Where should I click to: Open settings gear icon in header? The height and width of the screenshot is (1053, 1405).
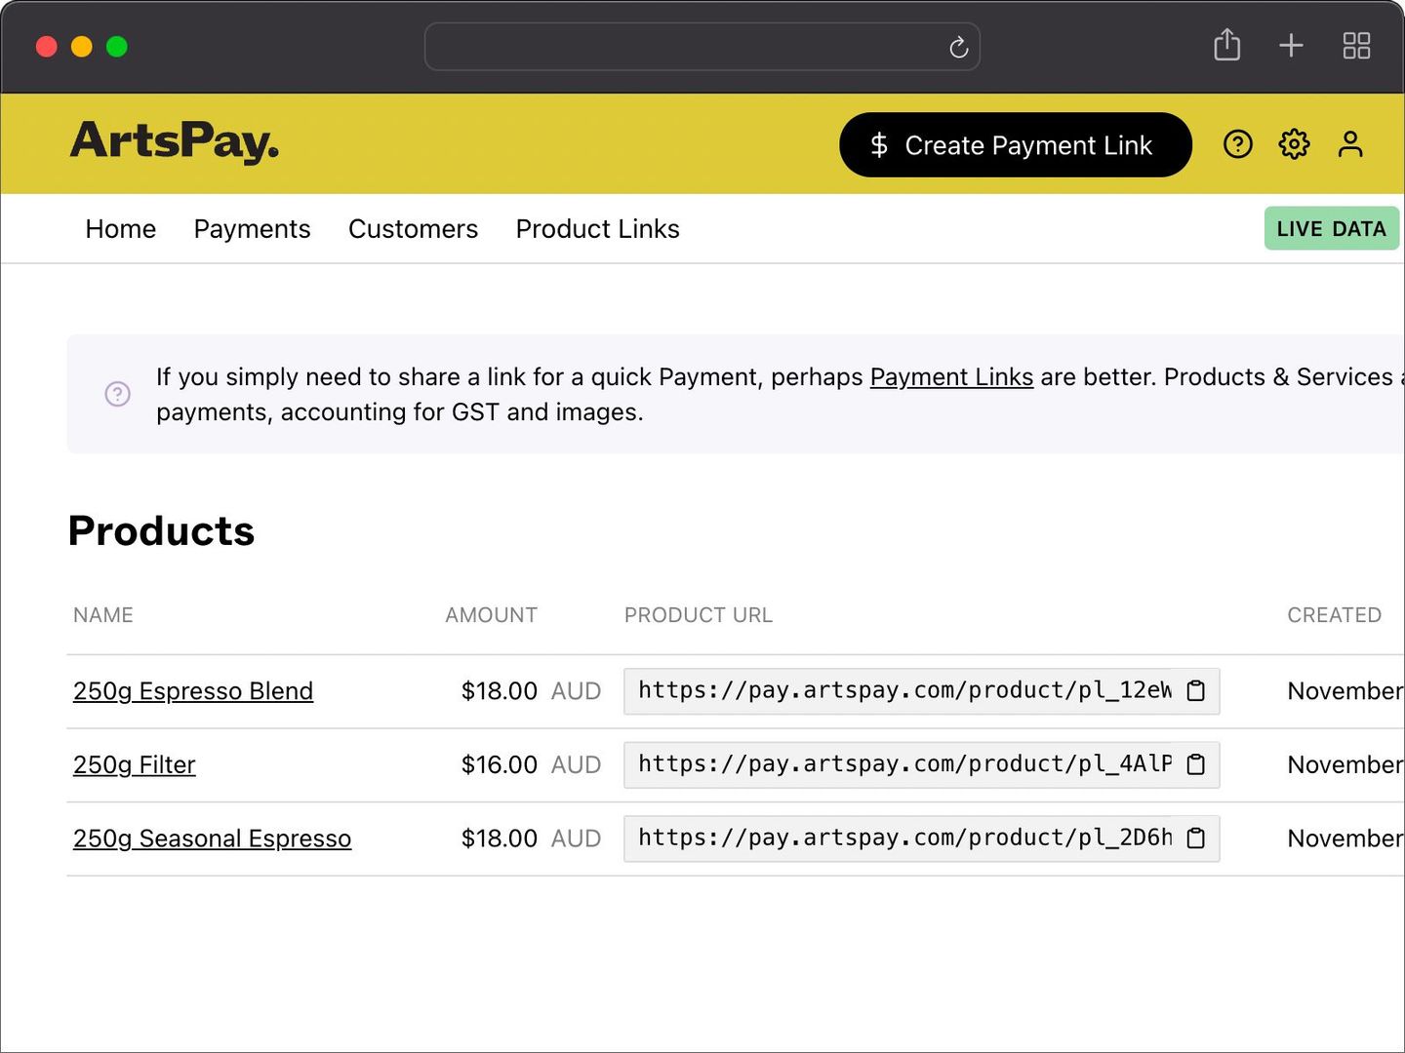[x=1294, y=144]
